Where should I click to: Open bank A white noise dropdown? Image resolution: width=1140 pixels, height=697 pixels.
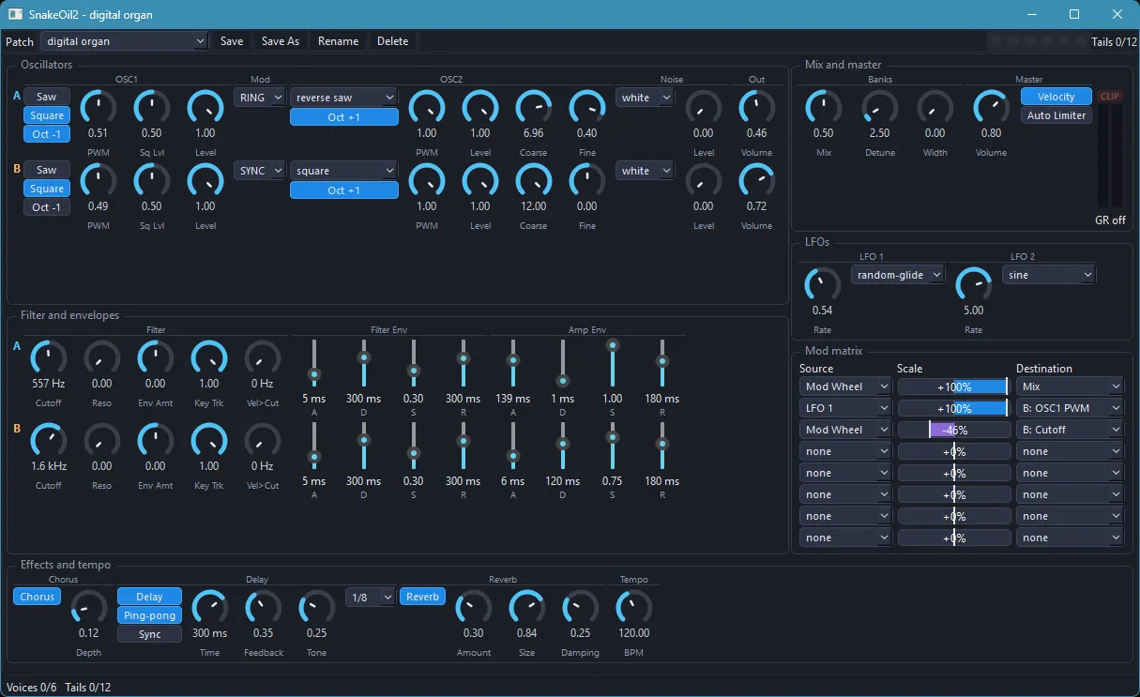(x=646, y=98)
